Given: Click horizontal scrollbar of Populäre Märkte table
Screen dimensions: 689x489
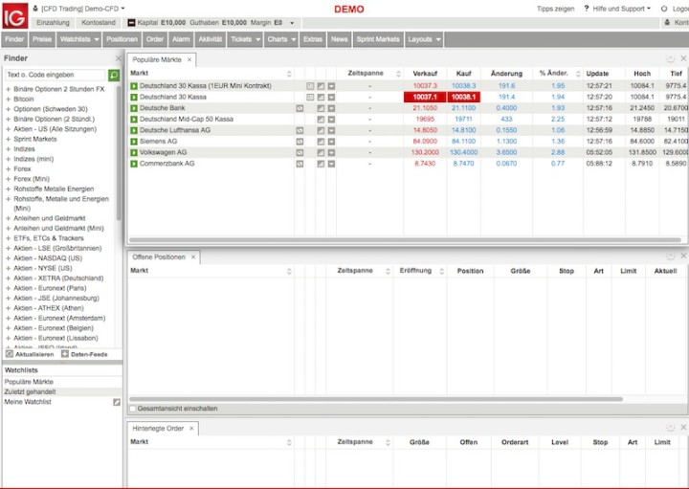Looking at the screenshot, I should coord(404,240).
